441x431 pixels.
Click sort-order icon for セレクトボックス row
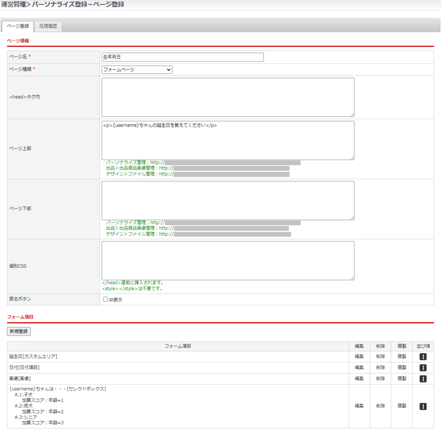423,406
